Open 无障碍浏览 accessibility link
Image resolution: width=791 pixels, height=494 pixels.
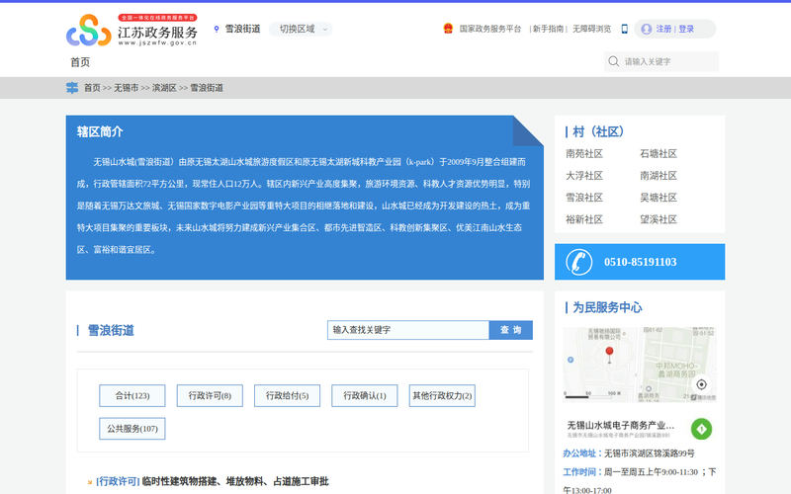(x=591, y=29)
